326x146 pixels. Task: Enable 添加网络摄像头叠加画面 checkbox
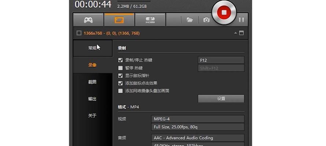(x=120, y=91)
